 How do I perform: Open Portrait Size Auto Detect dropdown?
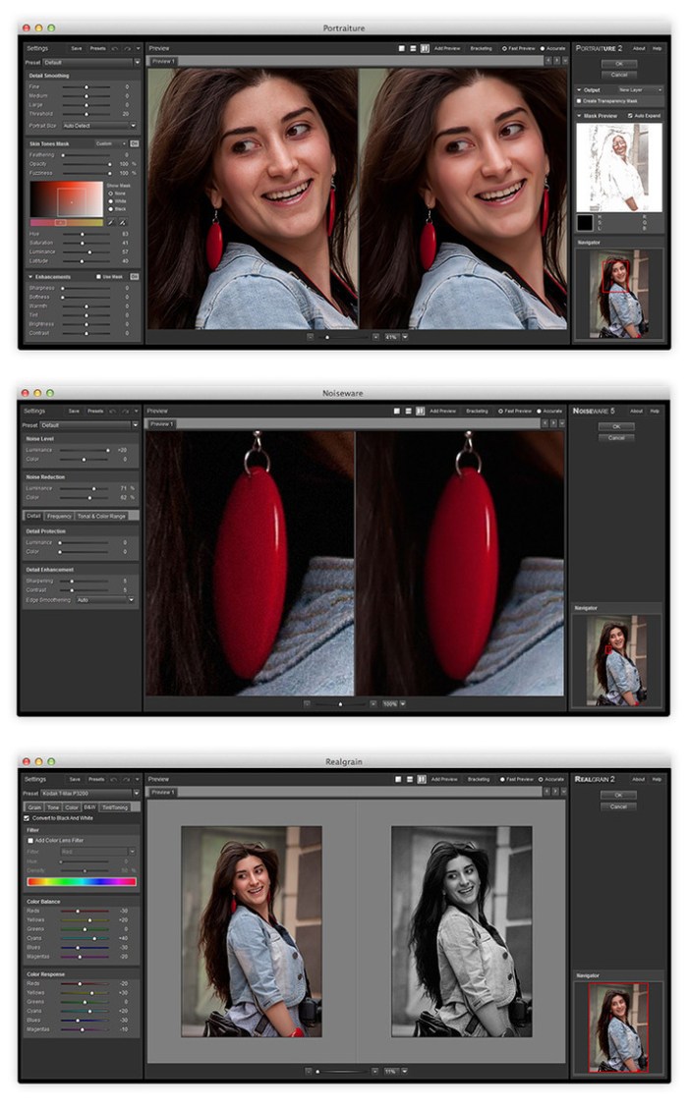click(100, 126)
